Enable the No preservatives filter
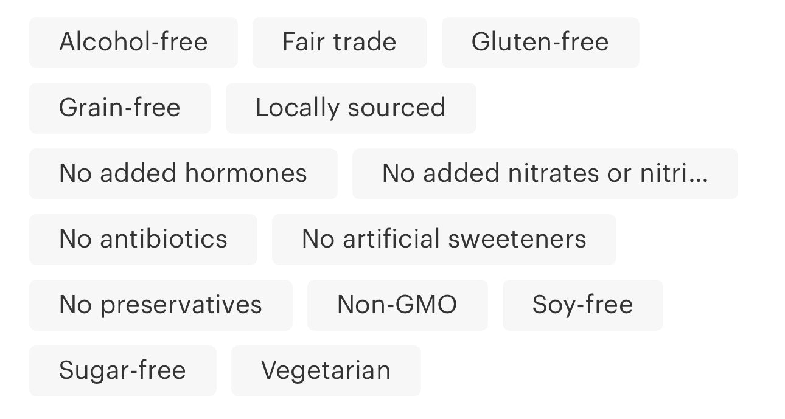 (161, 305)
